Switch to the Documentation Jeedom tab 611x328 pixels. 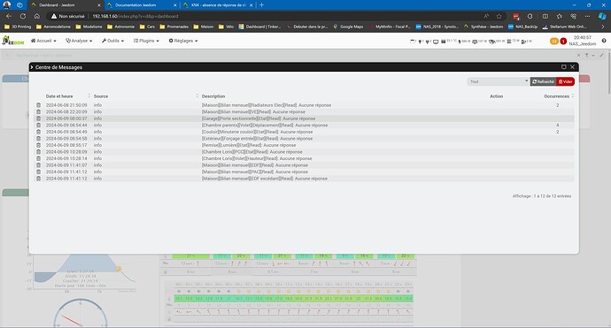[x=141, y=5]
